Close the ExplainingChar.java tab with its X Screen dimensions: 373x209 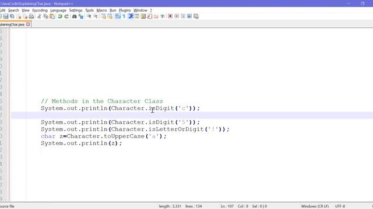coord(28,24)
